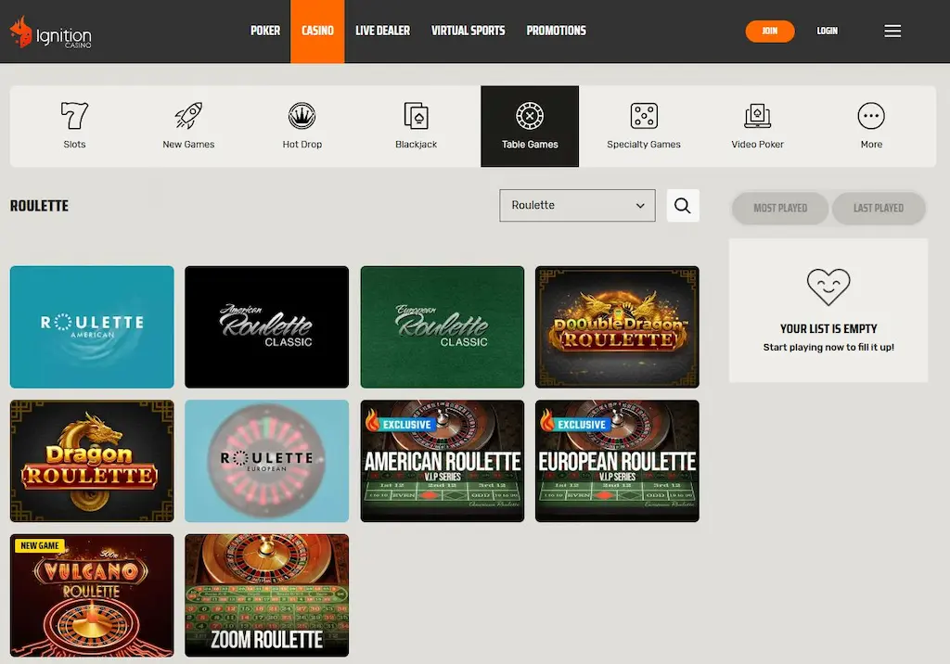Open the teal Roulette American game
Image resolution: width=950 pixels, height=664 pixels.
(92, 327)
